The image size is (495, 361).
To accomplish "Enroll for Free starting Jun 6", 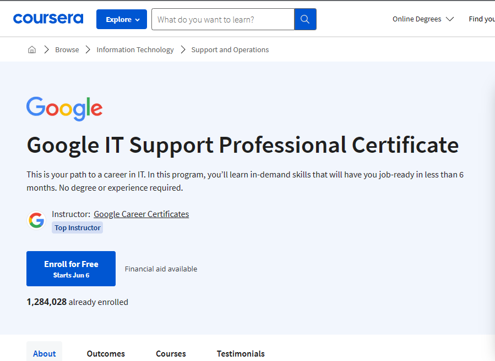I will pos(71,269).
